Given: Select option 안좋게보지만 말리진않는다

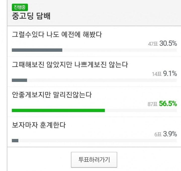Looking at the screenshot, I should point(52,95).
